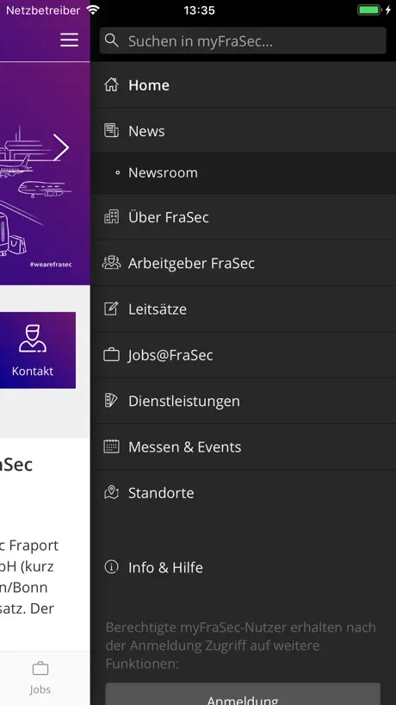Click the 13:35 clock in status bar
The width and height of the screenshot is (396, 705).
point(199,9)
